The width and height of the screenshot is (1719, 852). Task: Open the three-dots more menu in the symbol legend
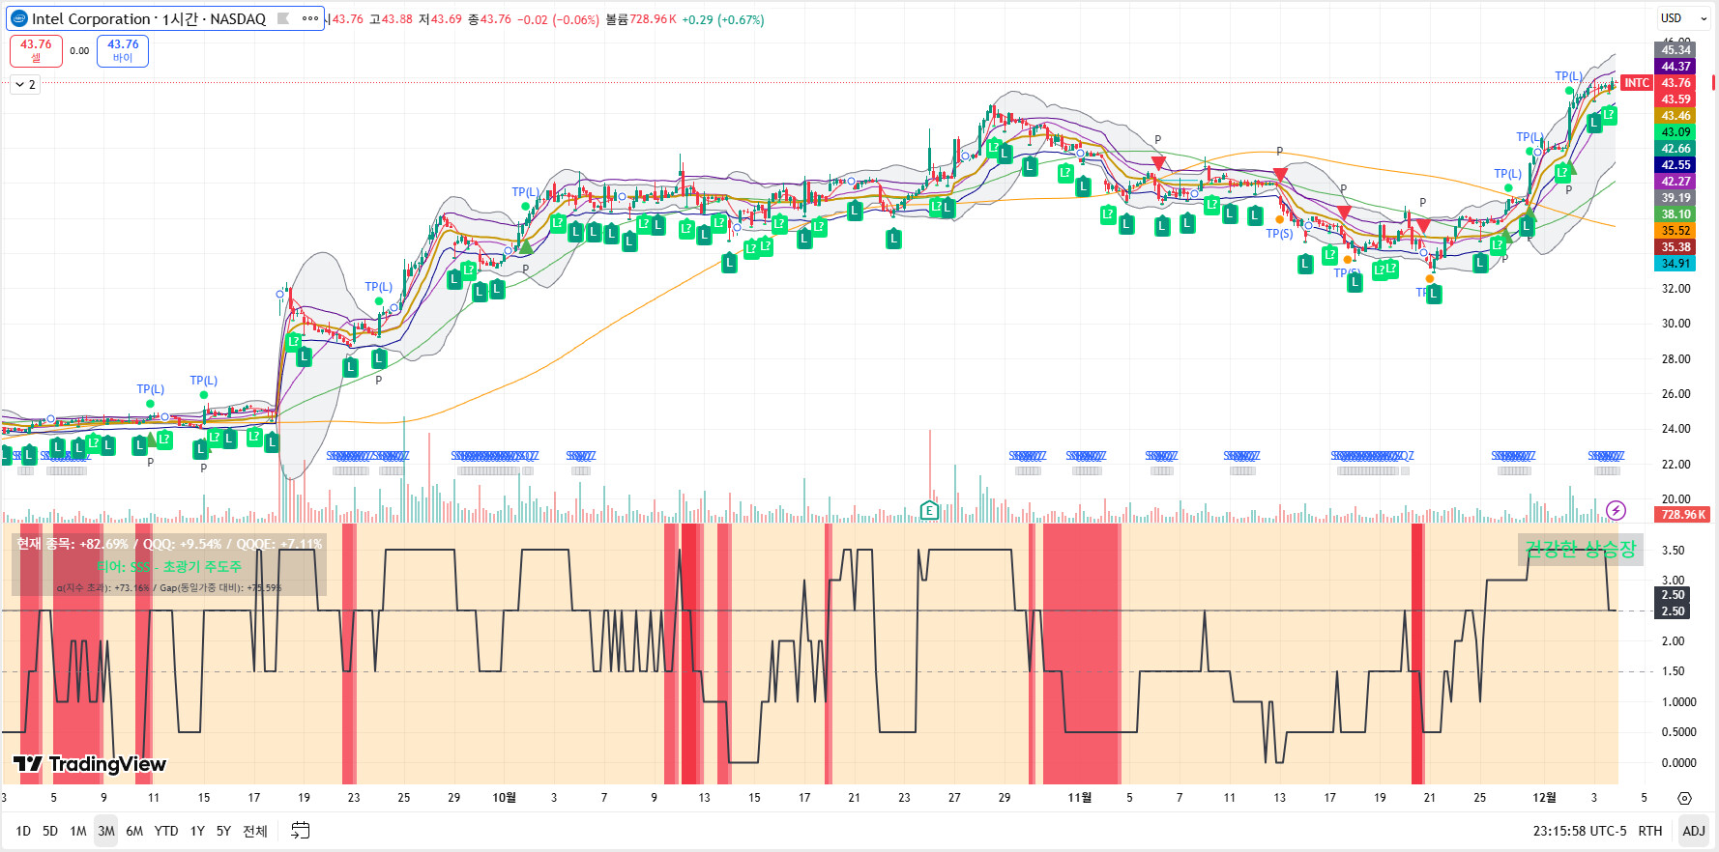point(310,18)
